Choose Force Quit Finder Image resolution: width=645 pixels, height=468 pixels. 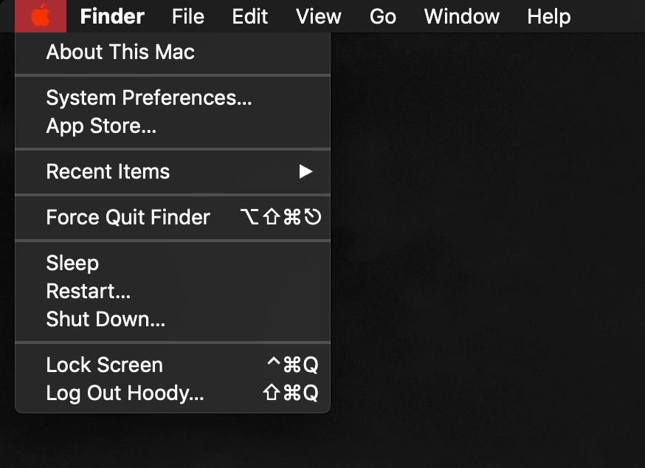[173, 217]
